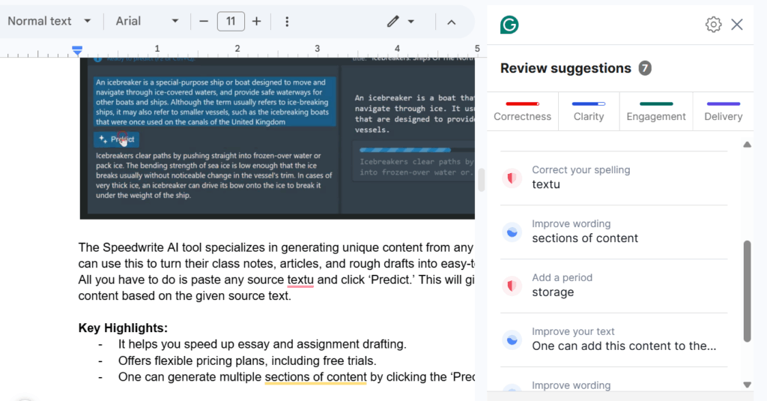Click the pencil editing mode icon
The image size is (767, 401).
(x=392, y=22)
